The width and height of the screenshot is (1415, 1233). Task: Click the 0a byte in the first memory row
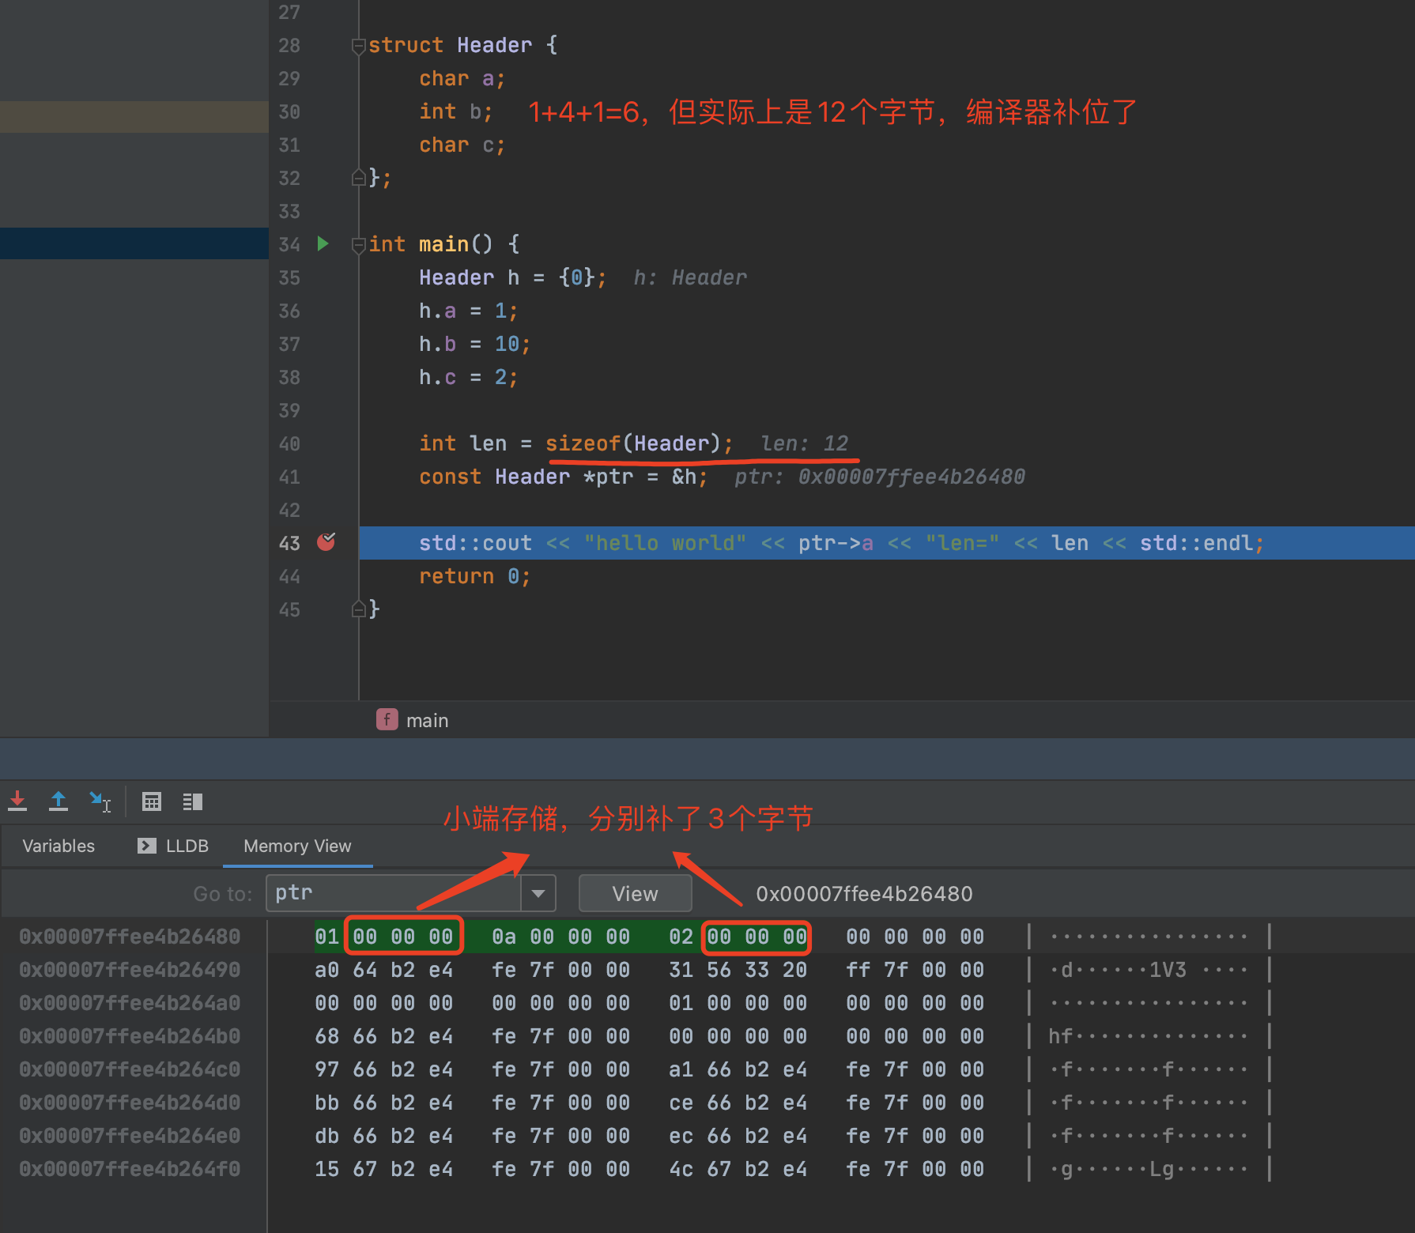504,937
